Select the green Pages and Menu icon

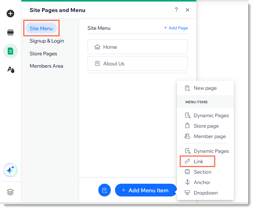[10, 51]
